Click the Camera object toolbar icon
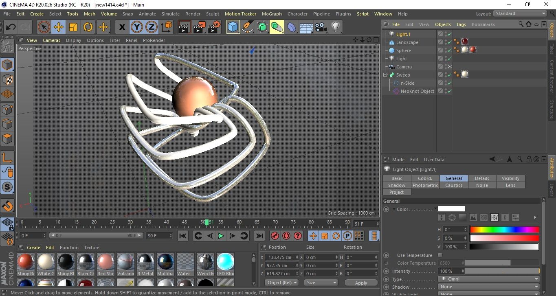The height and width of the screenshot is (296, 556). pos(321,27)
